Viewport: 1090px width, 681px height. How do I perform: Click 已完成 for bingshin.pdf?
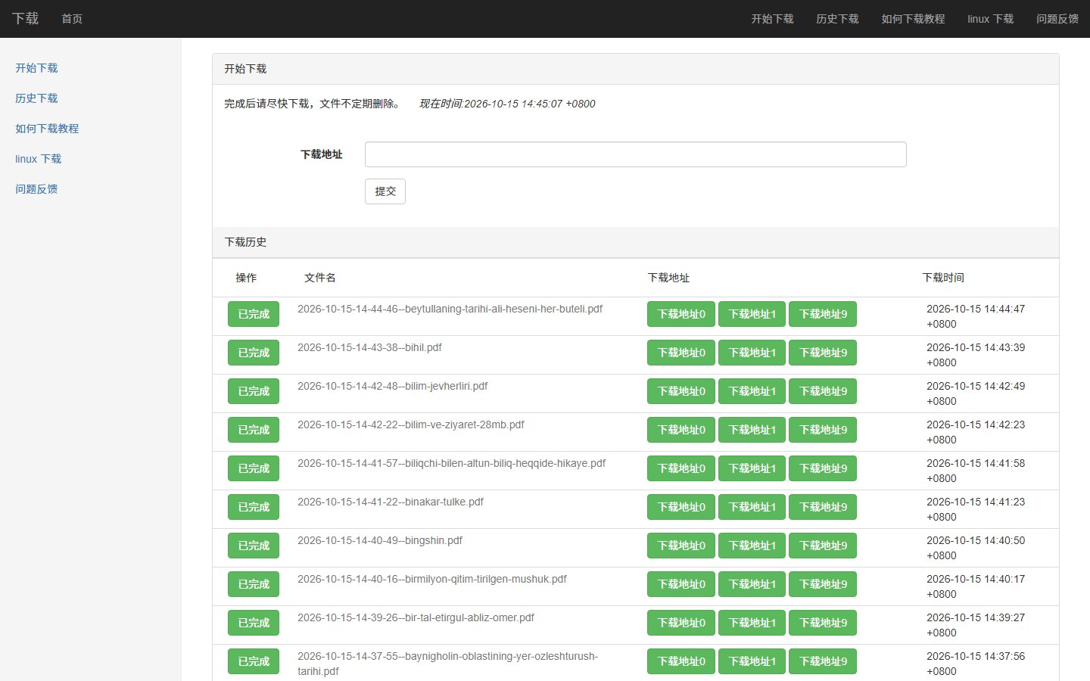tap(254, 546)
